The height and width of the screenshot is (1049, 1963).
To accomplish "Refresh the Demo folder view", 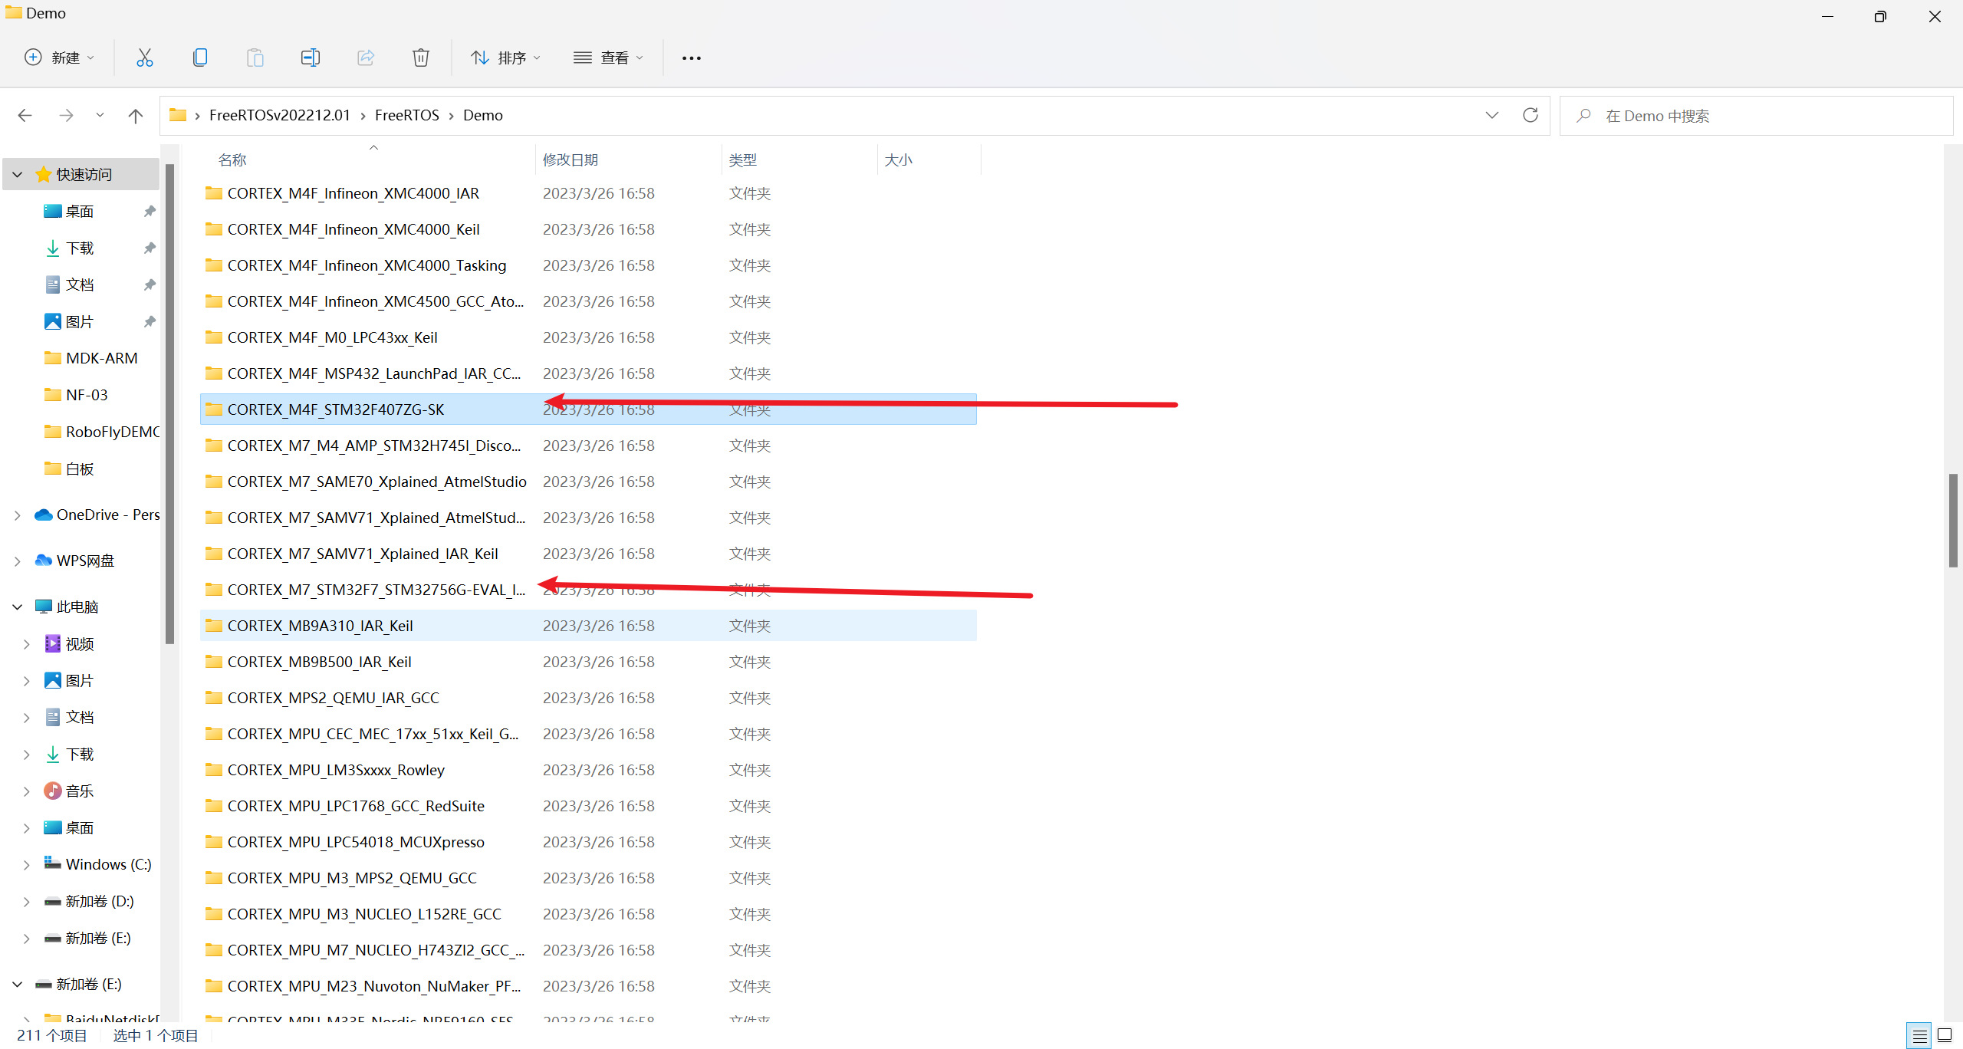I will 1531,115.
